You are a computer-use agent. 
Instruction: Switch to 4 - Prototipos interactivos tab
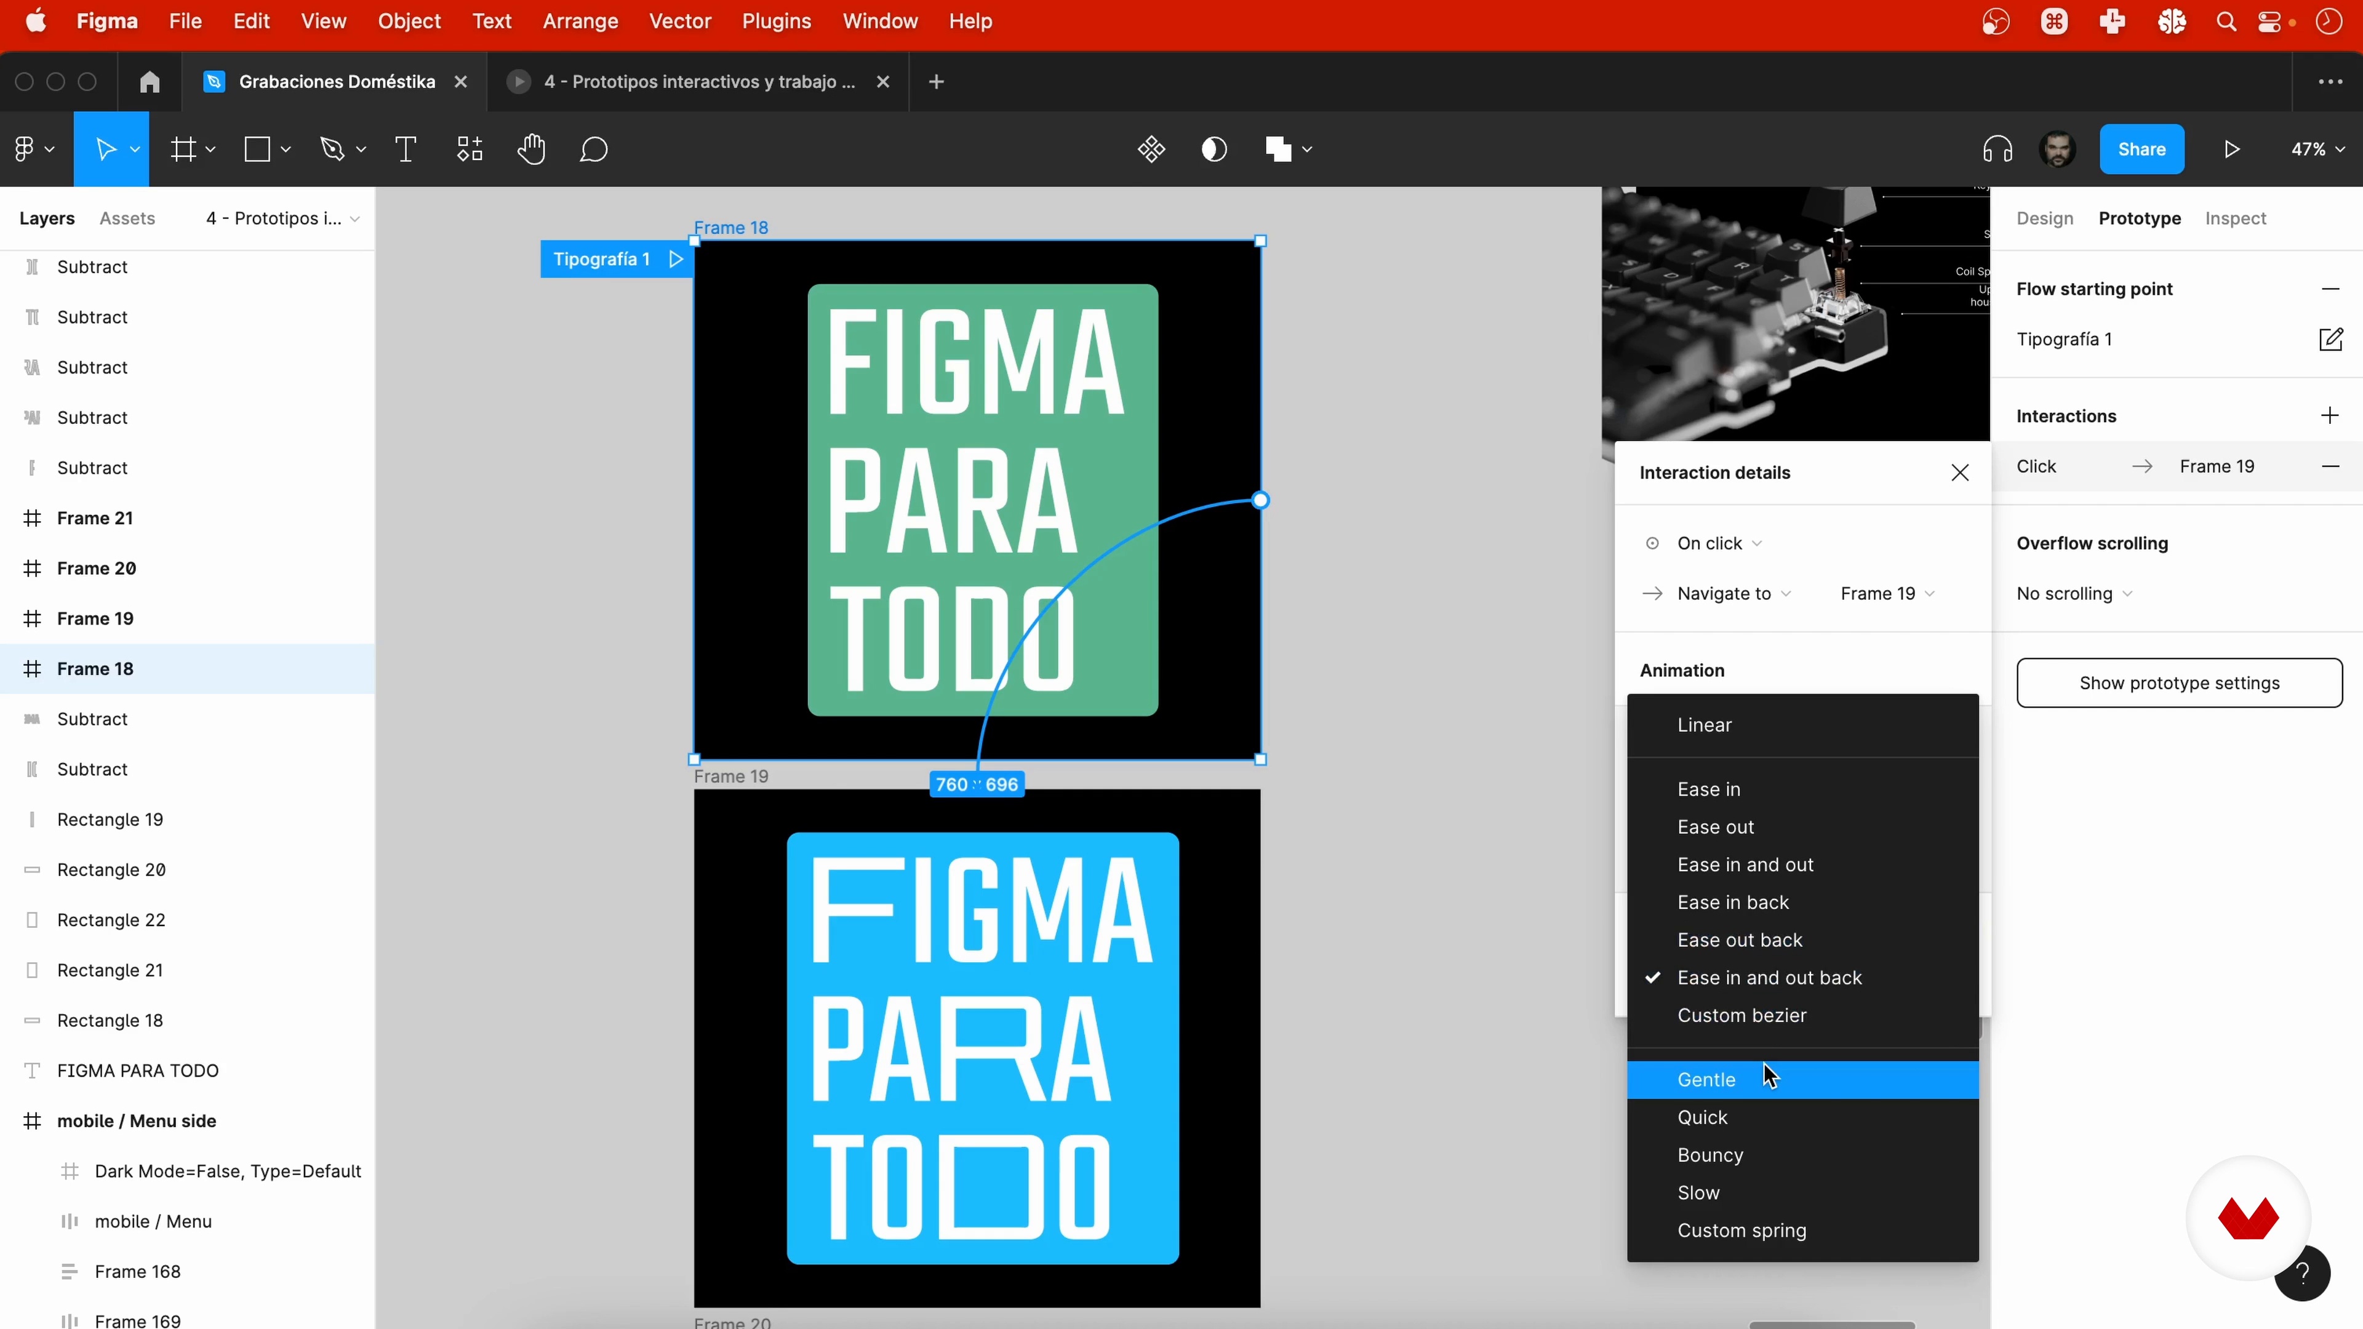[699, 82]
